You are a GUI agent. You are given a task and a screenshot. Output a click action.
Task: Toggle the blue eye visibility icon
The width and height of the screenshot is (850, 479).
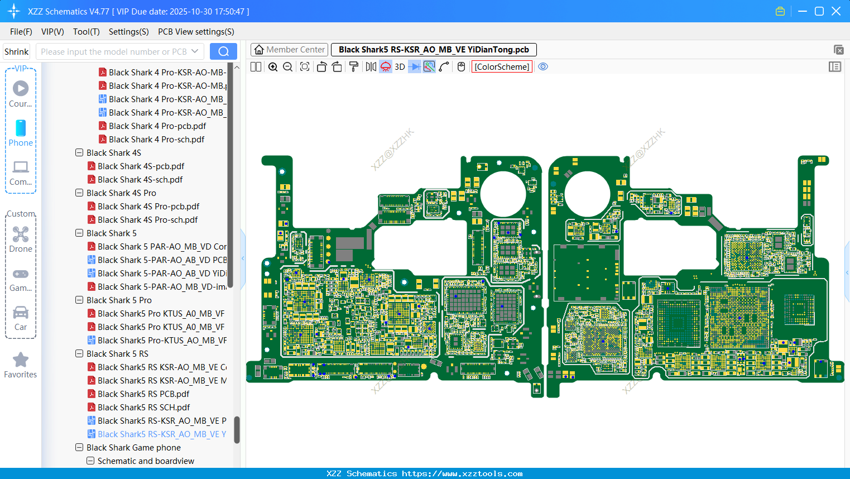pos(543,66)
